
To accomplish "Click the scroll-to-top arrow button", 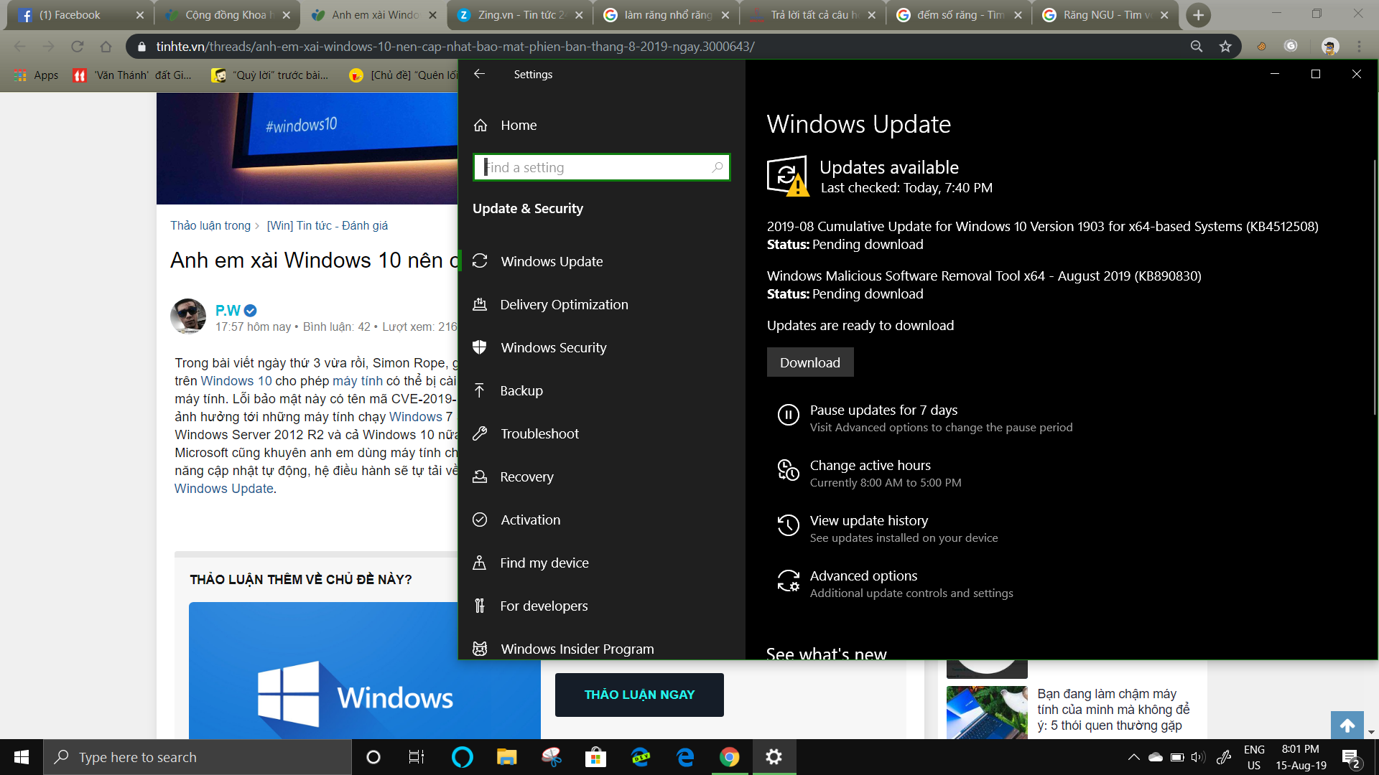I will 1347,725.
